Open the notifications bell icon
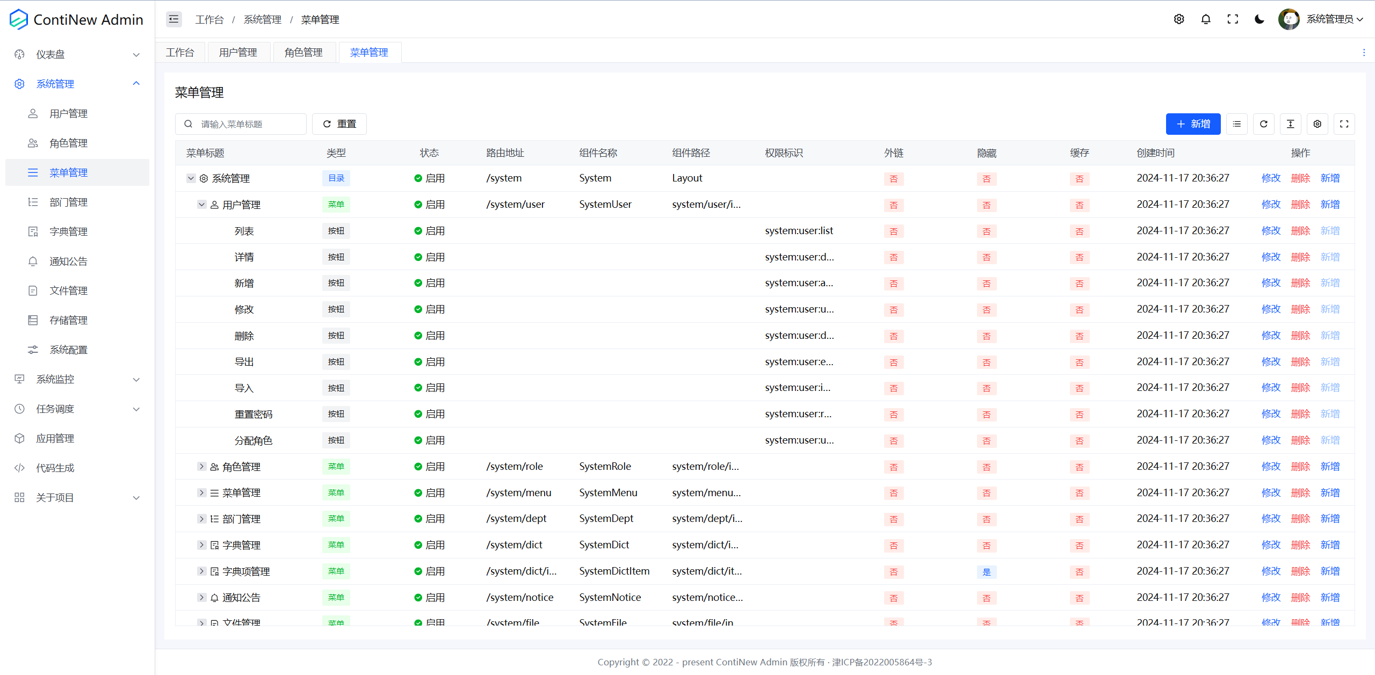This screenshot has width=1375, height=675. (x=1206, y=19)
